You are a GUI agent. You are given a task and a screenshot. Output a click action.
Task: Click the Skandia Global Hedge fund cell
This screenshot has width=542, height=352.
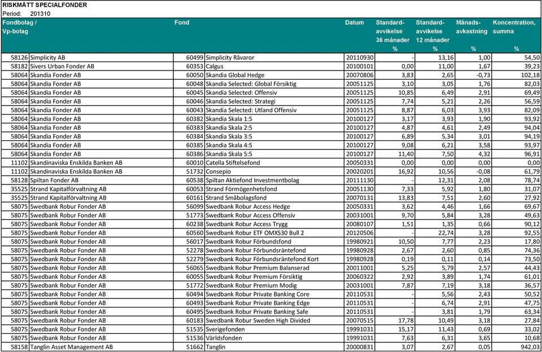235,75
